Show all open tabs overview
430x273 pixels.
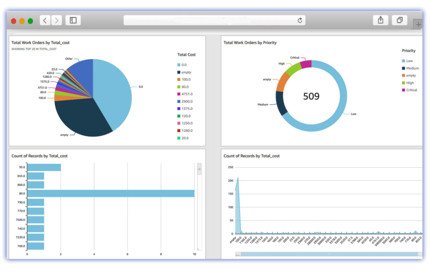(x=399, y=20)
